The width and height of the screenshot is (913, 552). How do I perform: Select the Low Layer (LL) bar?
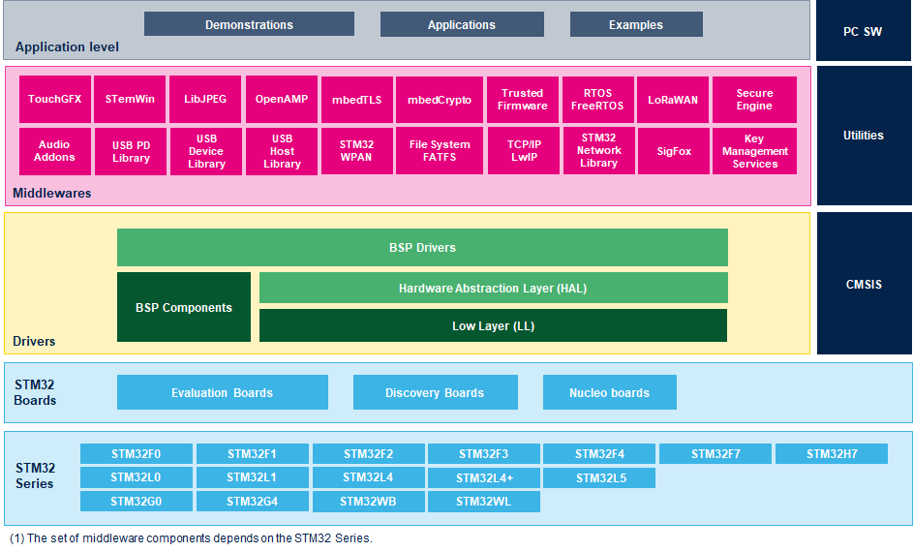[493, 325]
